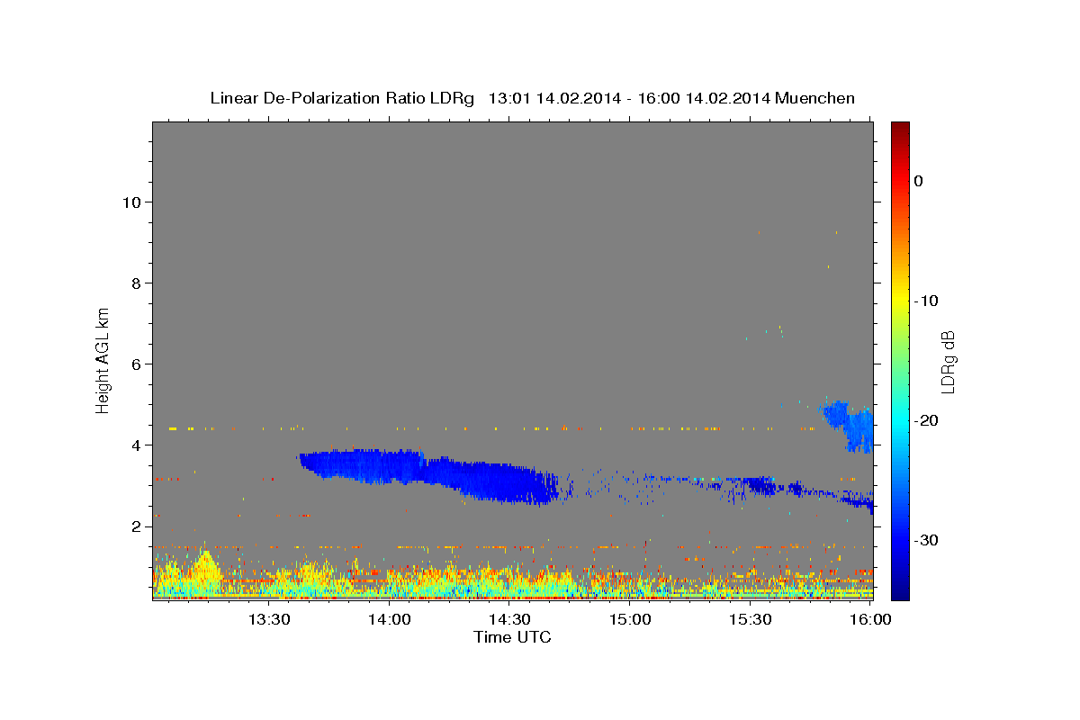
Task: Click the colorbar value -20 label
Action: [927, 420]
